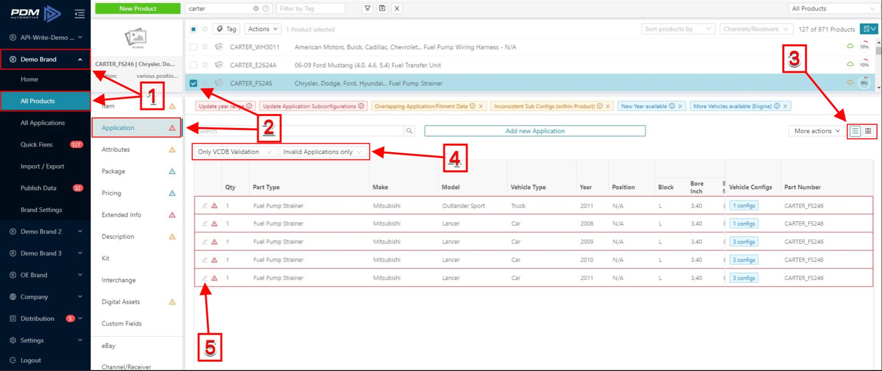Screen dimensions: 882x371
Task: Close the New Year available notice
Action: (x=680, y=106)
